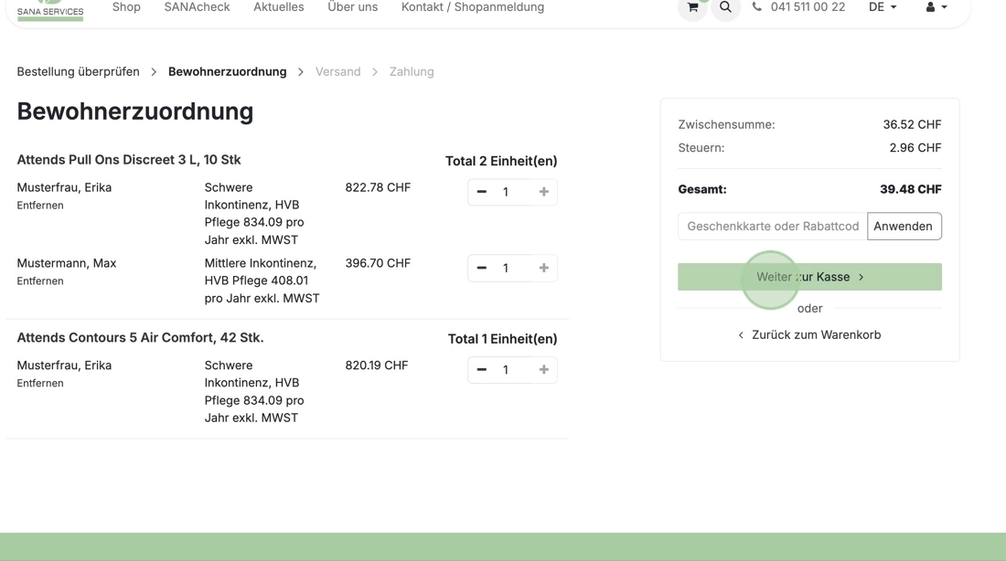Click the Zwischensumme 36.52 CHF value

(912, 124)
